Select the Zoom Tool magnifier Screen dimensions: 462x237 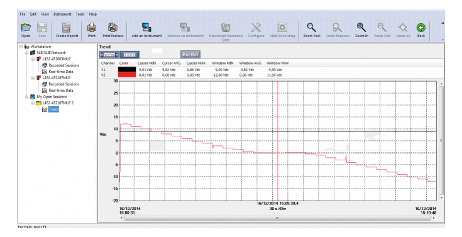coord(312,28)
